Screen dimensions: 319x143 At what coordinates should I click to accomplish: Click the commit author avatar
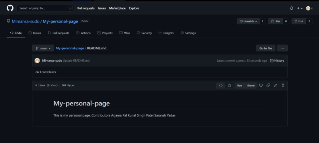point(37,60)
